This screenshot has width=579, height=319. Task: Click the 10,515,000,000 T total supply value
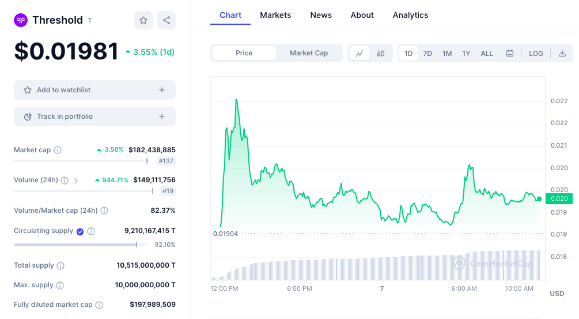pyautogui.click(x=146, y=265)
